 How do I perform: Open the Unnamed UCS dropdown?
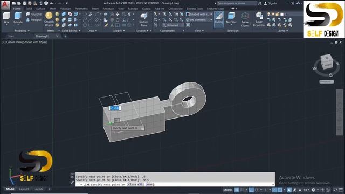[x=173, y=25]
